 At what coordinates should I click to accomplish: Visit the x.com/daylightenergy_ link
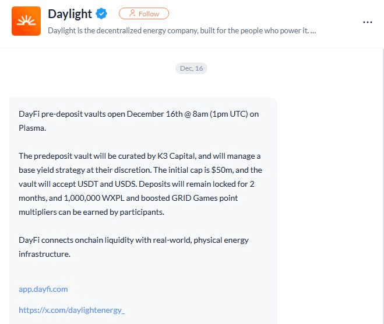72,310
